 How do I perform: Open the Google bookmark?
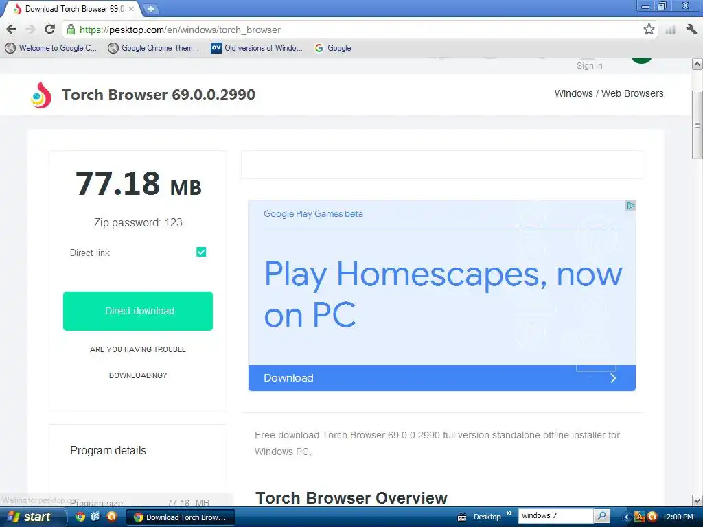pyautogui.click(x=333, y=48)
